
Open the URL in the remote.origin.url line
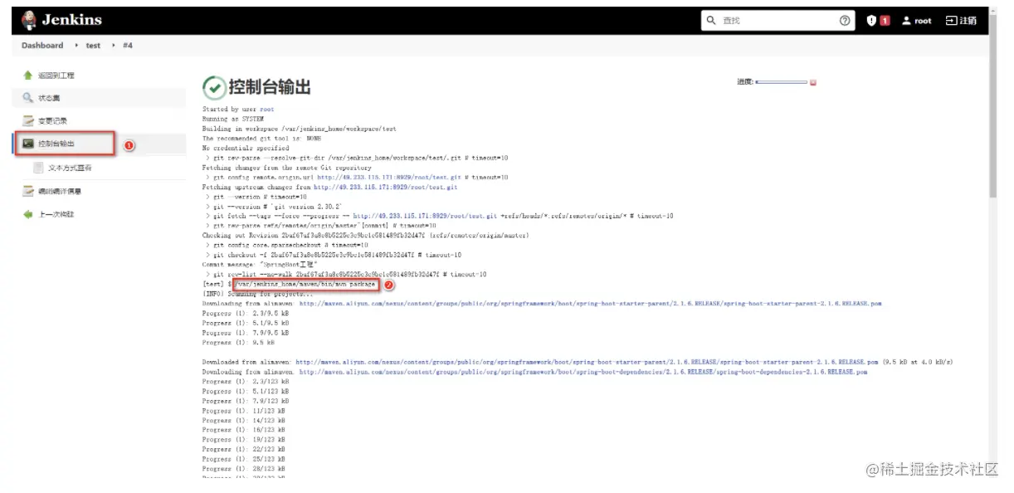coord(389,178)
